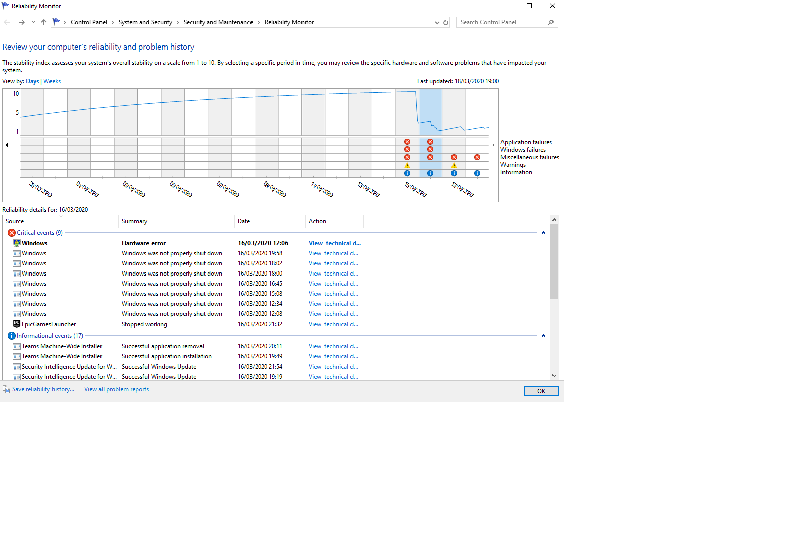Click Save reliability history link
The height and width of the screenshot is (546, 804).
point(43,389)
